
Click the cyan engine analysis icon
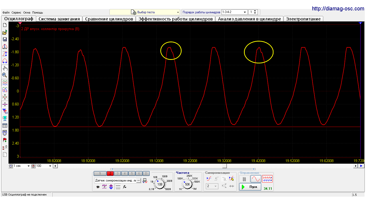point(5,118)
